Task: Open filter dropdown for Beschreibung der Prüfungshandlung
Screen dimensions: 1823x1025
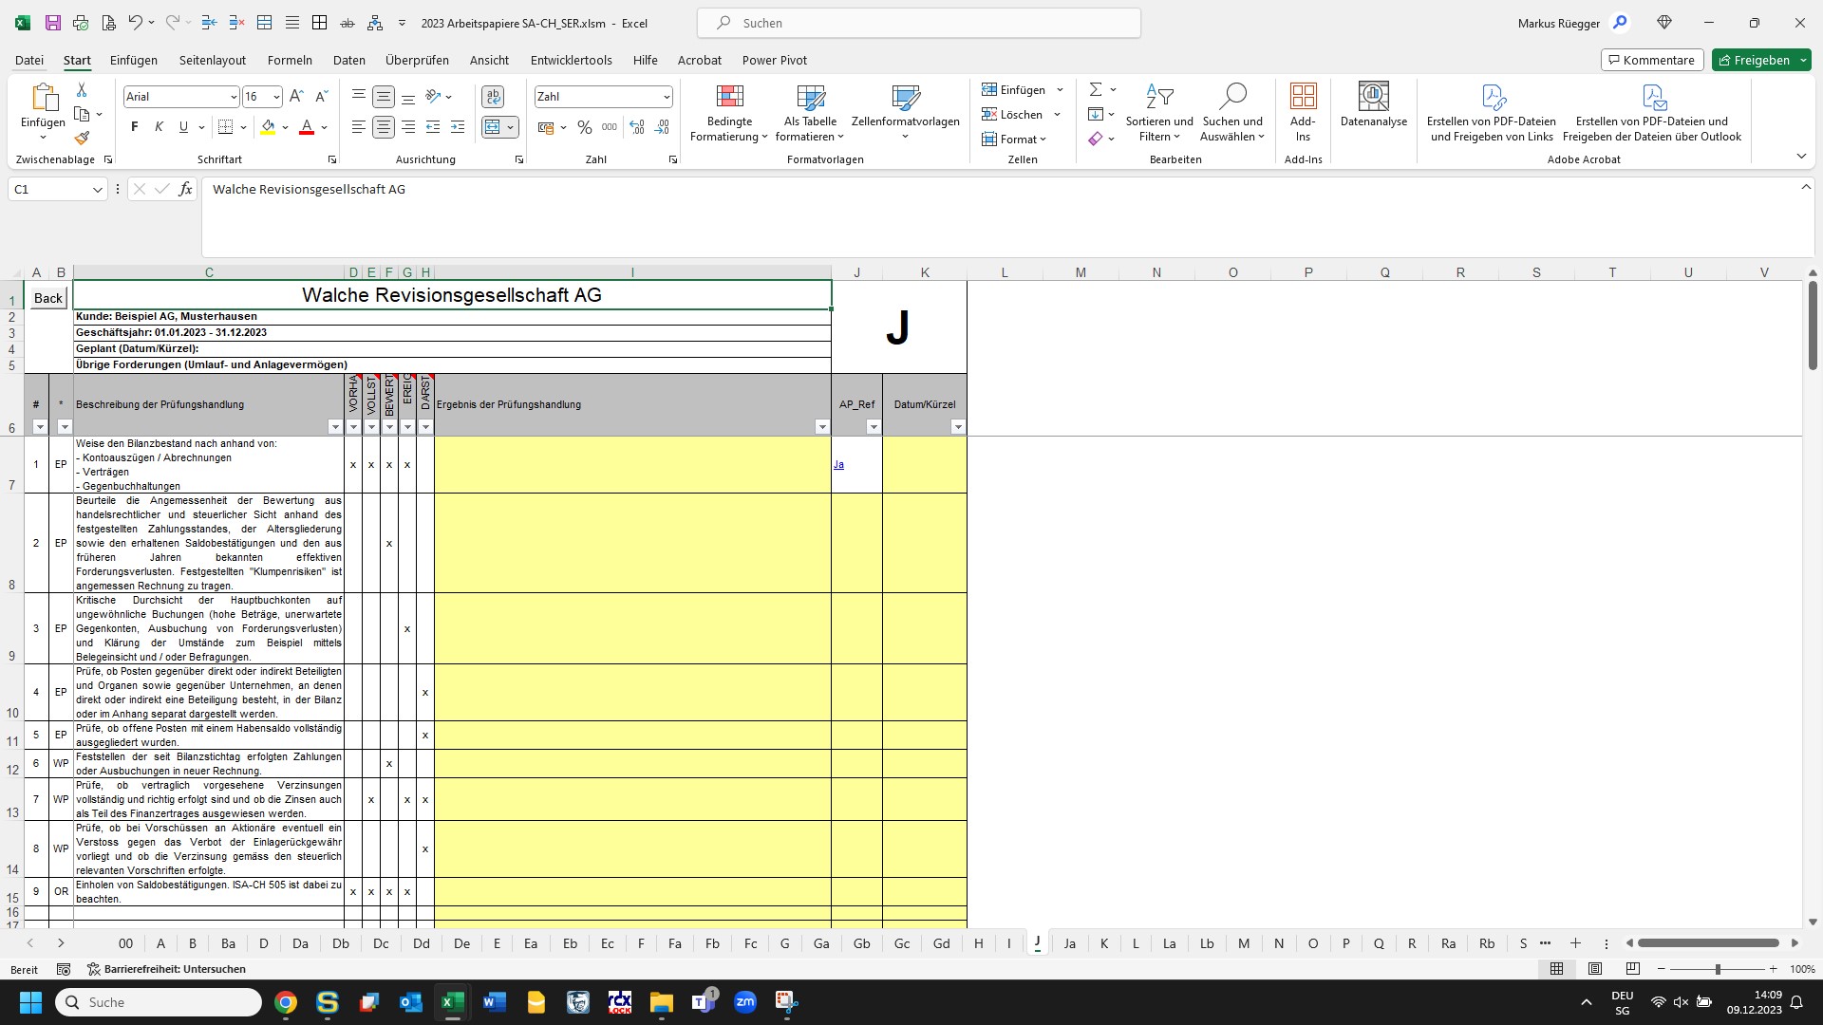Action: (x=335, y=427)
